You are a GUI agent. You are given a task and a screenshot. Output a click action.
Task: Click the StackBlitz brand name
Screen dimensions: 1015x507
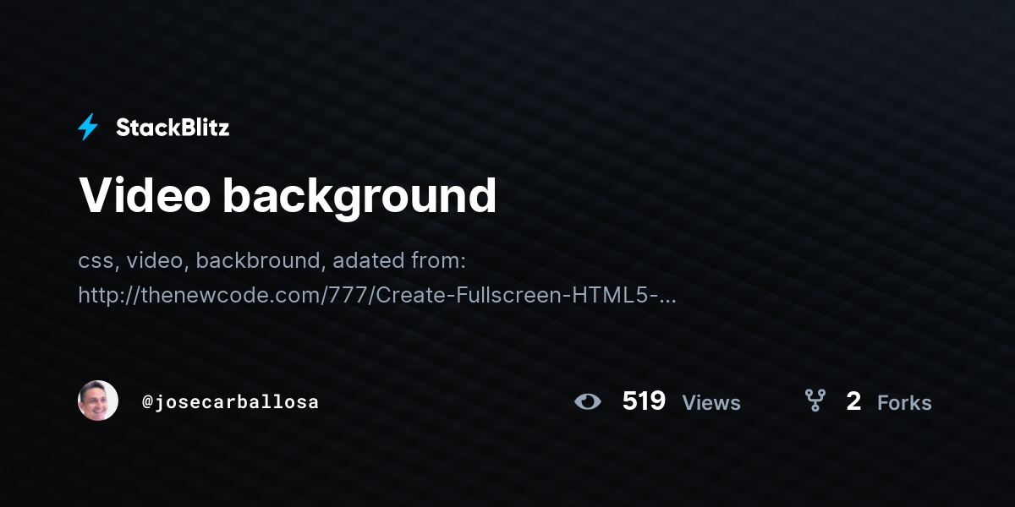click(173, 128)
